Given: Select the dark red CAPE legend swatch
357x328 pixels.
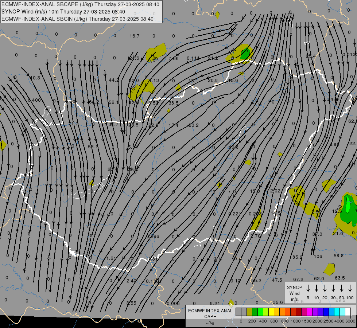Looking at the screenshot, I should pos(299,312).
